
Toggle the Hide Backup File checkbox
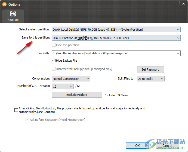[54, 61]
